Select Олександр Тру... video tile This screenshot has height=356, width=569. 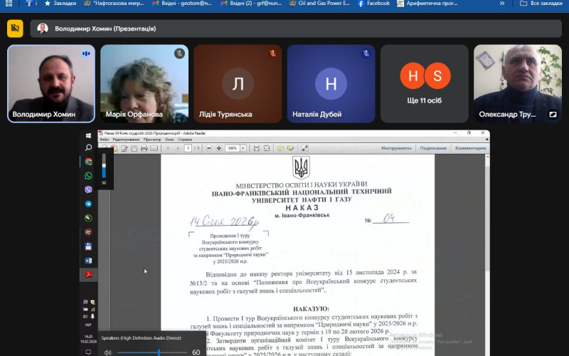point(518,83)
